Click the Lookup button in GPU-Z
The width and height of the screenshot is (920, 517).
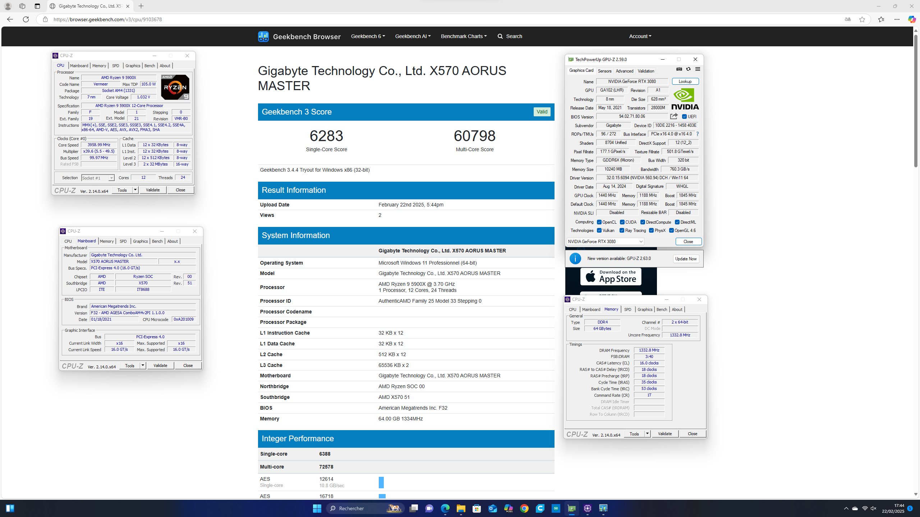tap(685, 81)
